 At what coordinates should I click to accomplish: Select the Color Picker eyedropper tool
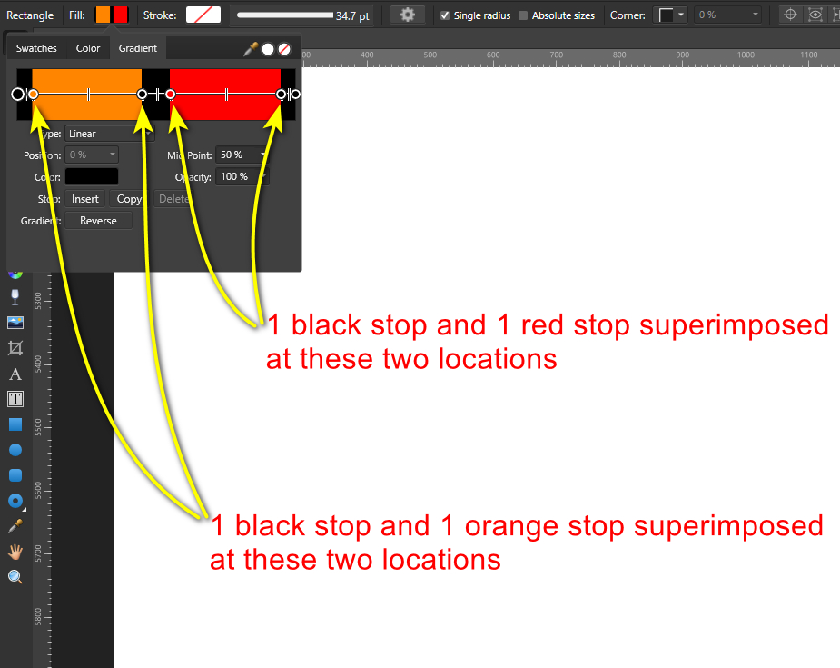click(x=15, y=525)
